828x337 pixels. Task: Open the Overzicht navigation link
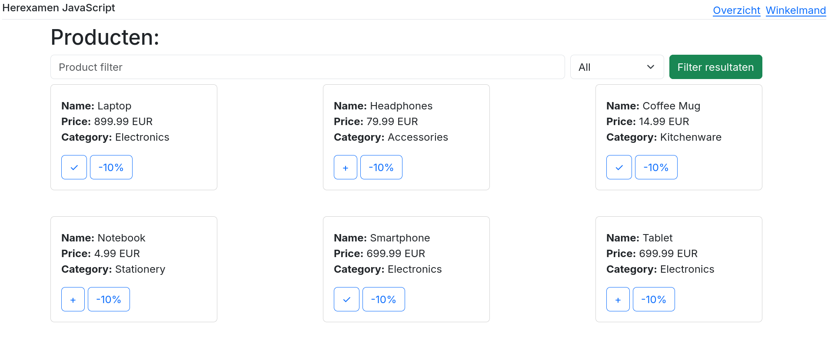point(736,10)
